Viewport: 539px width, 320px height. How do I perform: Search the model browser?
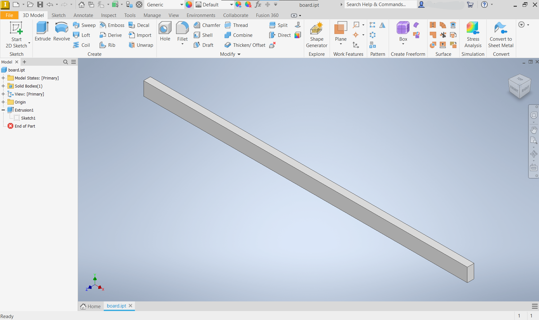[66, 62]
